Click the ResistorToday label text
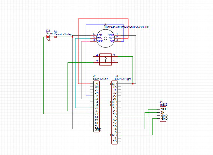213x155 pixels. click(63, 34)
